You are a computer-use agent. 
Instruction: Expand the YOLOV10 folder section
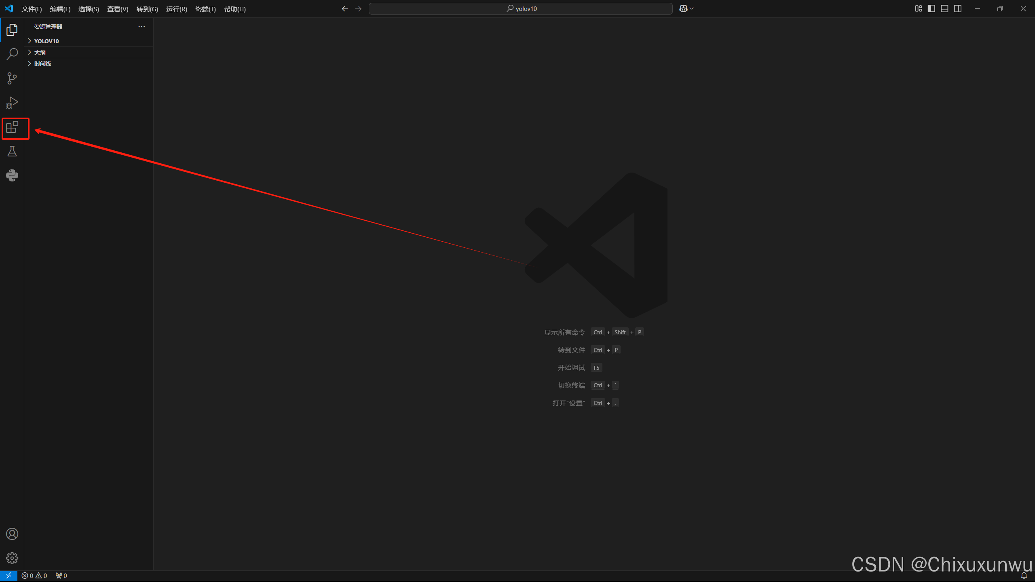pyautogui.click(x=46, y=41)
